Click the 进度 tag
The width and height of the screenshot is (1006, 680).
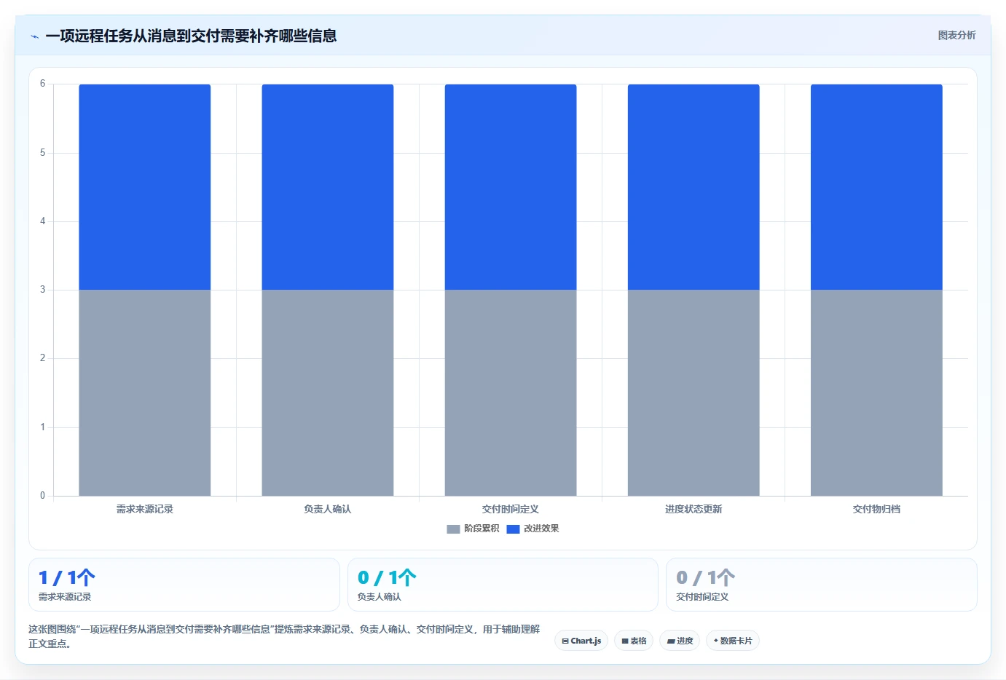[680, 641]
